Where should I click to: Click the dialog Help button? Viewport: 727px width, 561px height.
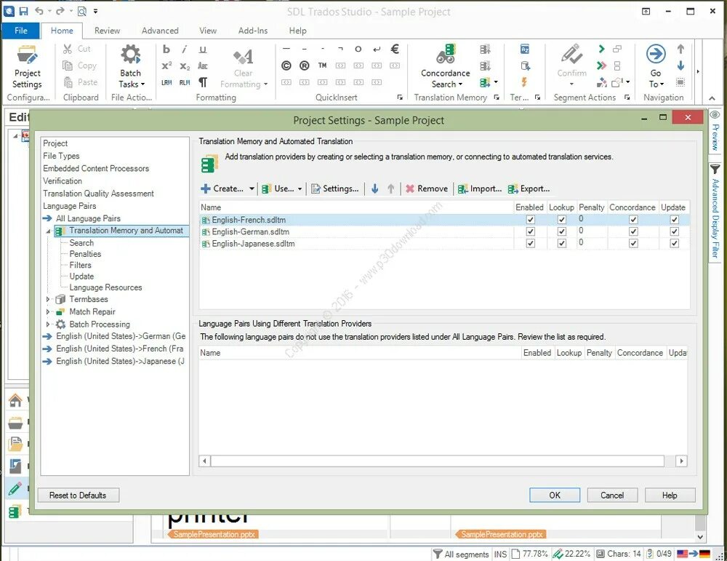click(x=670, y=495)
